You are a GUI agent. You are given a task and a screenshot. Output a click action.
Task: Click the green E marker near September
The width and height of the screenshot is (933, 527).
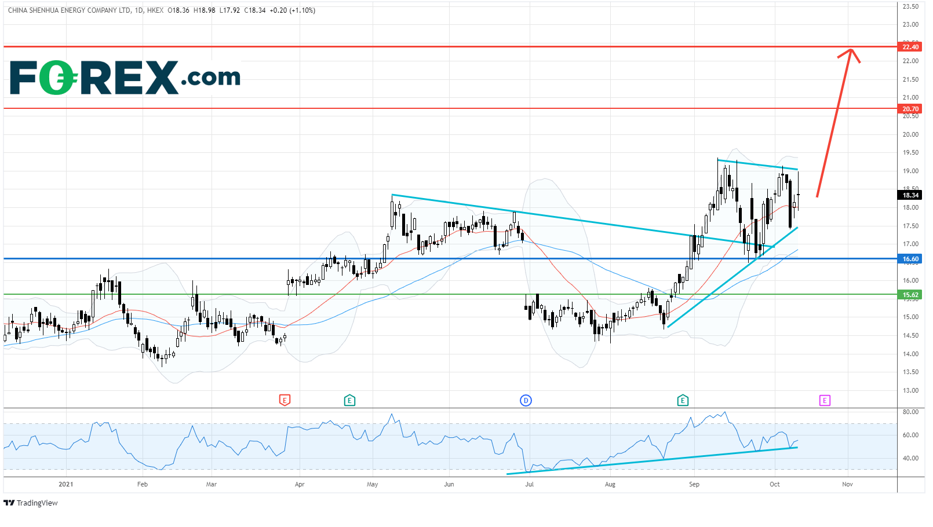[683, 400]
